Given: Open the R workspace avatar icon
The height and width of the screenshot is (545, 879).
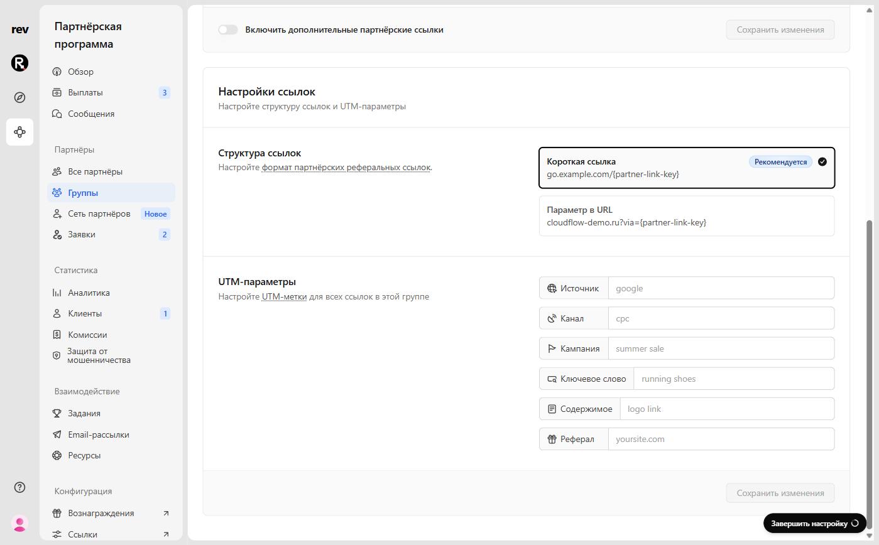Looking at the screenshot, I should pos(19,63).
